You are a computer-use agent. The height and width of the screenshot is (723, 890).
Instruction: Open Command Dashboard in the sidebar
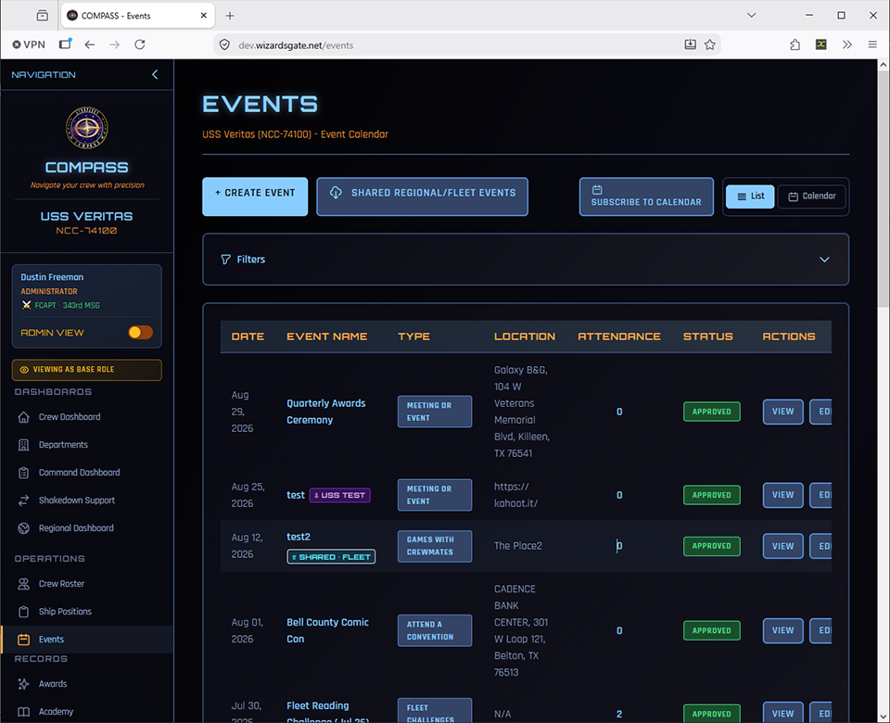pyautogui.click(x=80, y=473)
